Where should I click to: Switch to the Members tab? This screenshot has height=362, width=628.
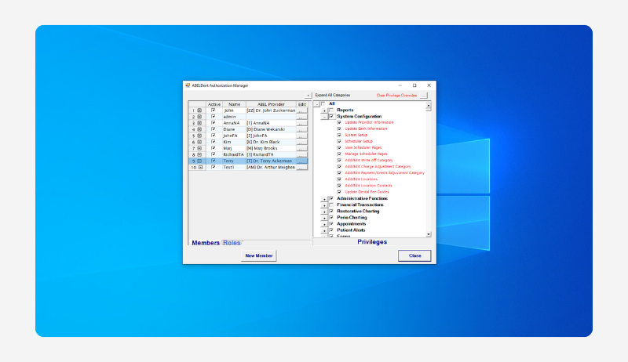[206, 243]
